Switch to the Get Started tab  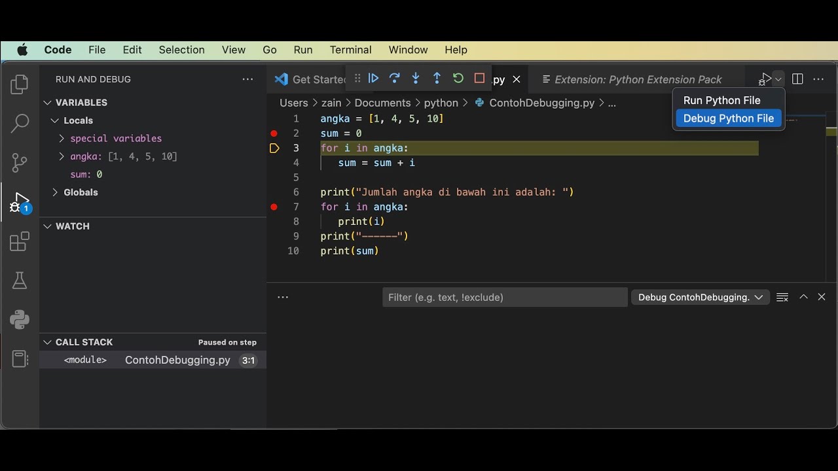point(310,79)
